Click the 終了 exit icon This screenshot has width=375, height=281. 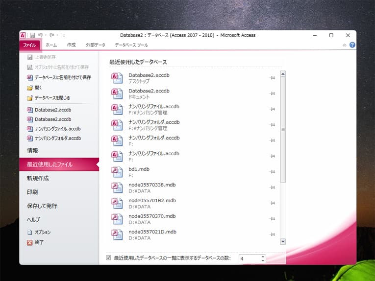pyautogui.click(x=30, y=242)
